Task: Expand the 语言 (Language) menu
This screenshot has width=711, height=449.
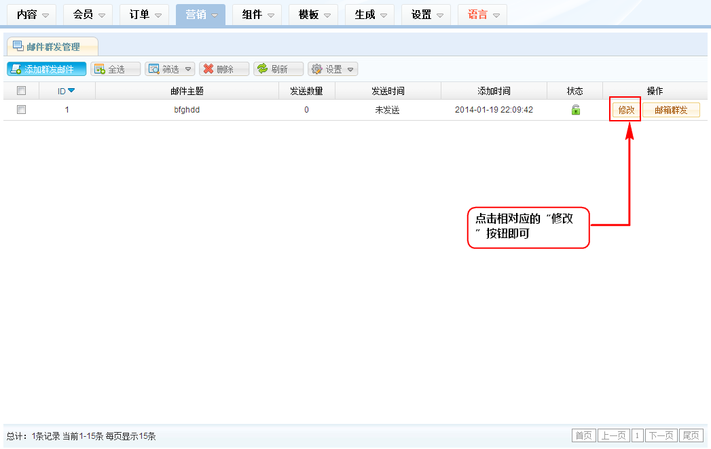Action: [483, 15]
